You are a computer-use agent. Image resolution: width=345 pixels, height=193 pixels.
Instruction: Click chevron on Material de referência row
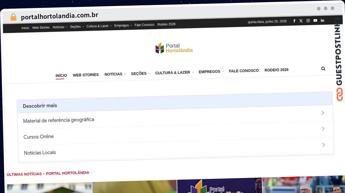coord(323,113)
